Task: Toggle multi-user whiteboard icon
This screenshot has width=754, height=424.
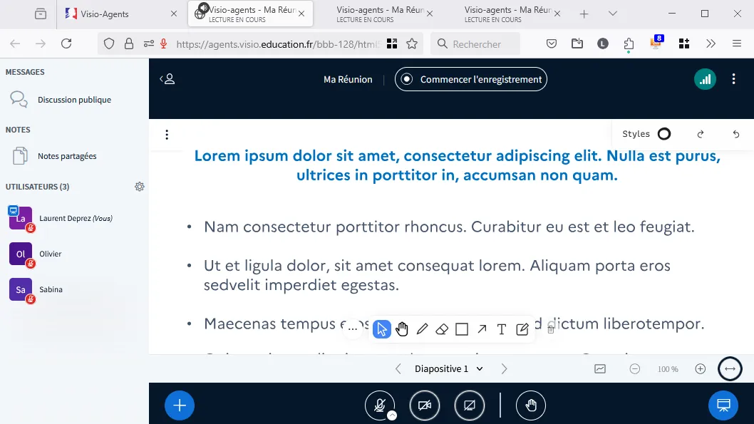Action: pos(600,368)
